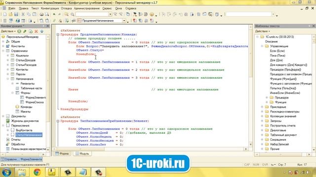Viewport: 316px width, 177px height.
Task: Click the file explorer taskbar icon
Action: (22, 172)
